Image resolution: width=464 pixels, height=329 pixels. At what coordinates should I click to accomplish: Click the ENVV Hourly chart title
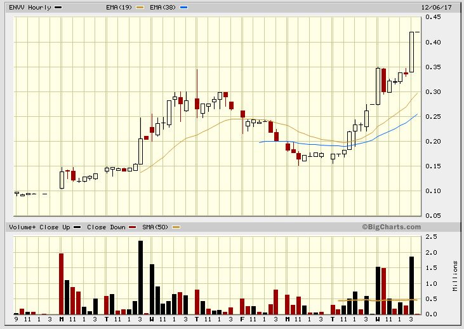[30, 8]
